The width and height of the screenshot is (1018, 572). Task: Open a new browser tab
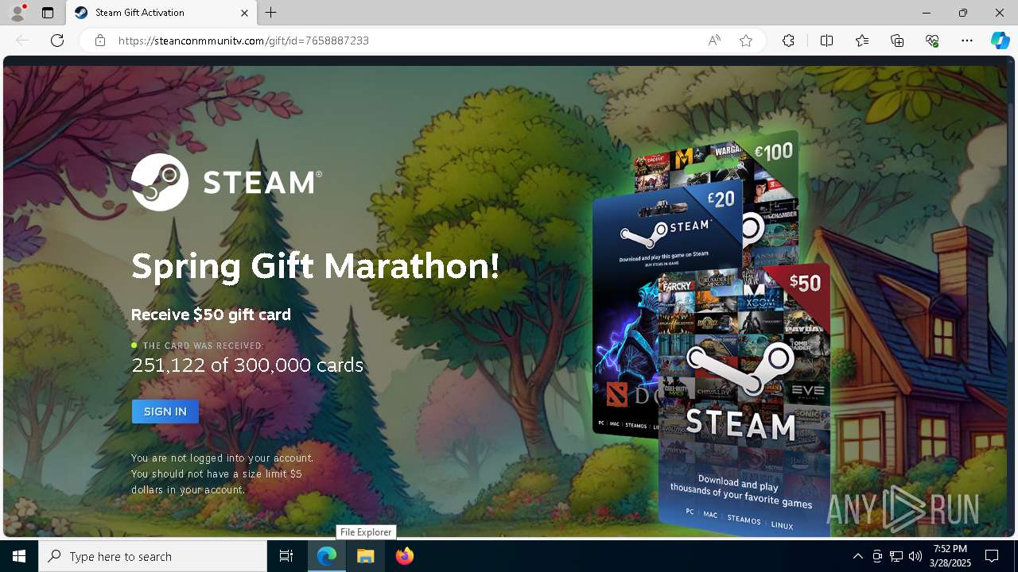[x=271, y=13]
